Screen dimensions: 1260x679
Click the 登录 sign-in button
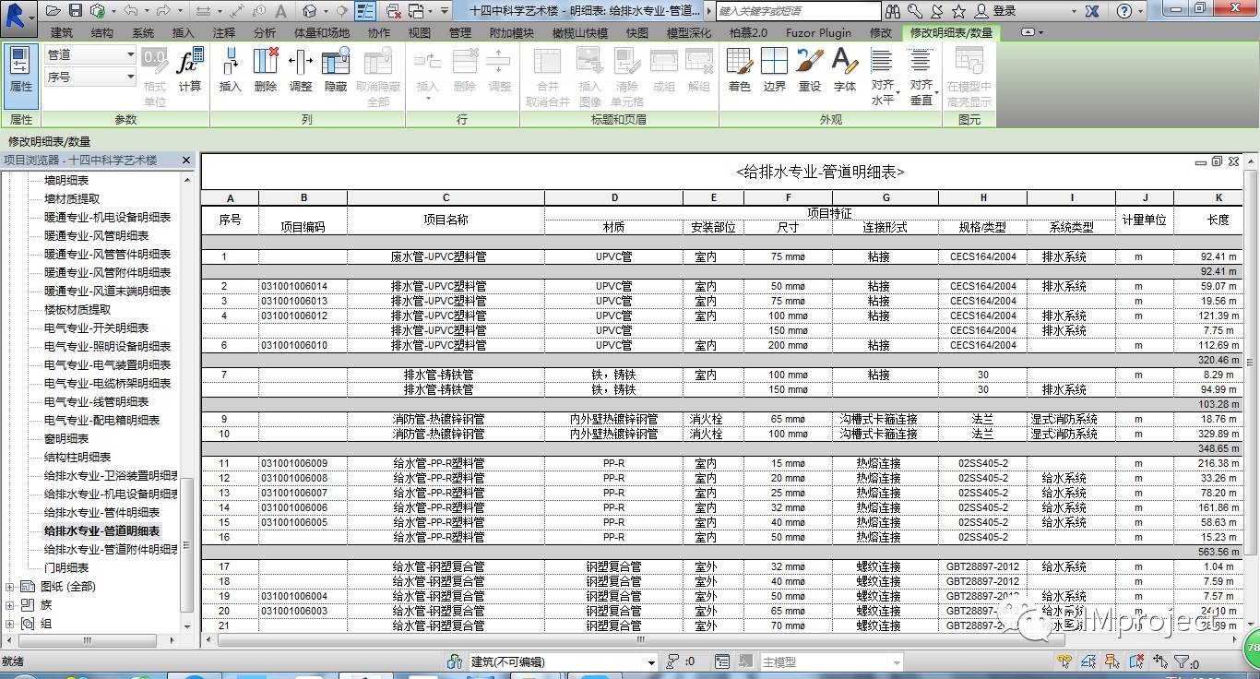995,11
